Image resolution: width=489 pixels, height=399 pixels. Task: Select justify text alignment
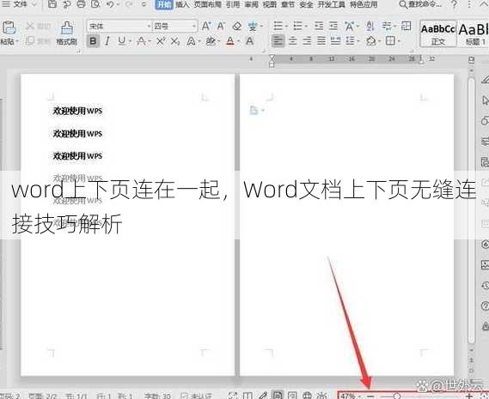[321, 41]
